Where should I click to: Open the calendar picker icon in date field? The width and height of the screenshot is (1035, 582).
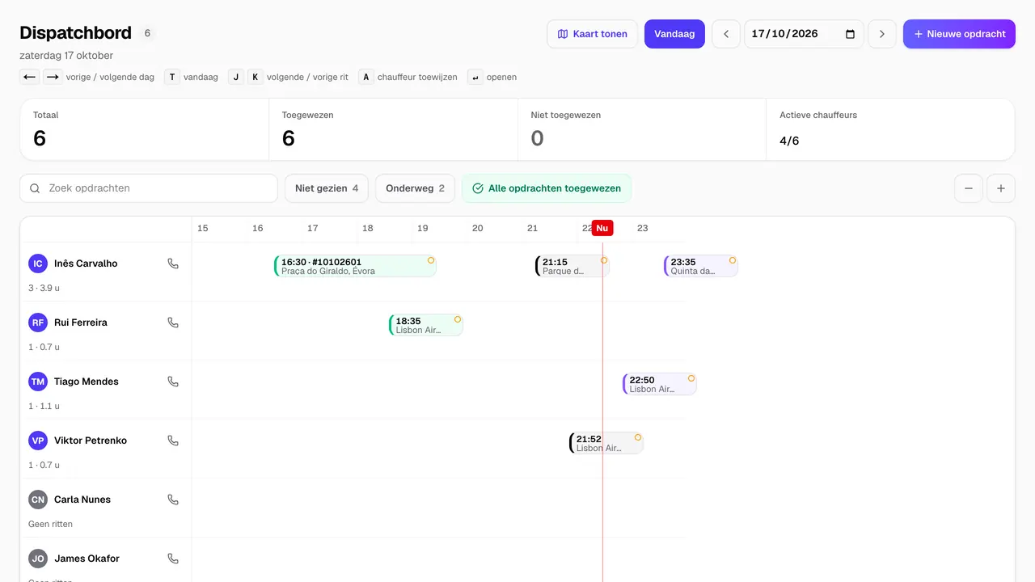coord(850,34)
